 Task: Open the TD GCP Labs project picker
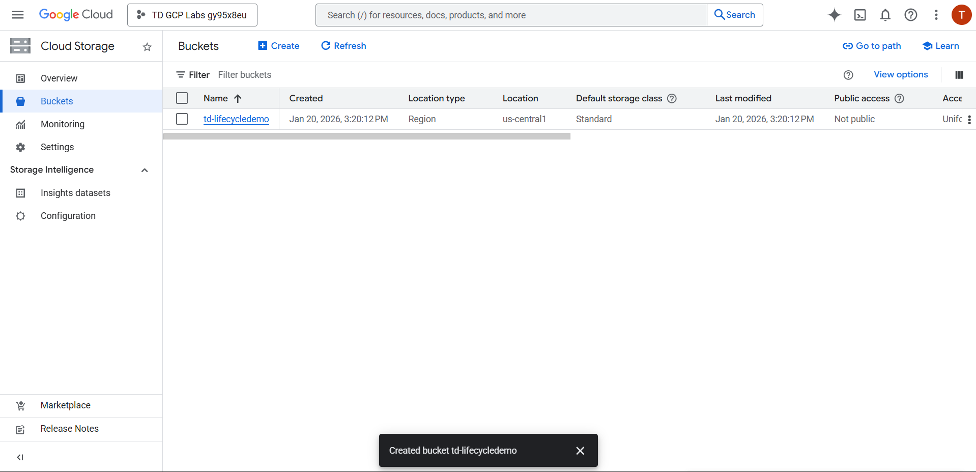pyautogui.click(x=192, y=15)
